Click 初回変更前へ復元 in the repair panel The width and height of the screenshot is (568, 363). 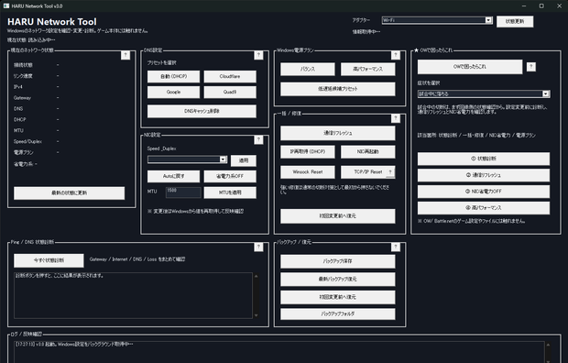[x=338, y=215]
